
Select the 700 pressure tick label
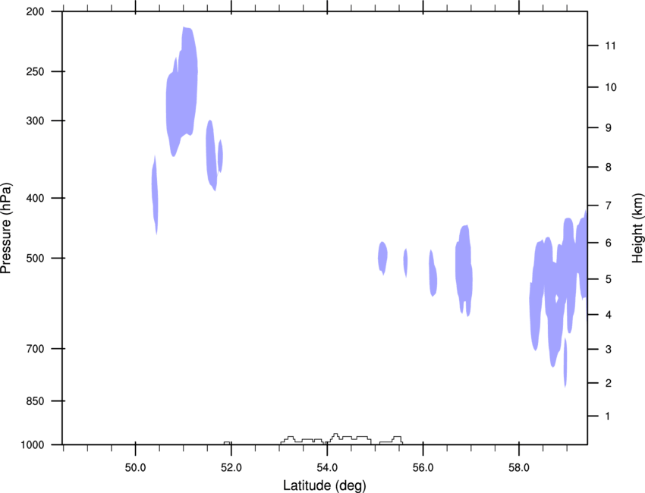pyautogui.click(x=35, y=349)
